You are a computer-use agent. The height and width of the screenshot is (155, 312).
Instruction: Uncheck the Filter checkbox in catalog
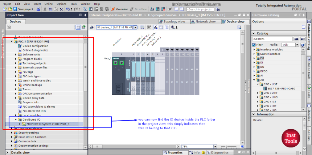[x=254, y=45]
